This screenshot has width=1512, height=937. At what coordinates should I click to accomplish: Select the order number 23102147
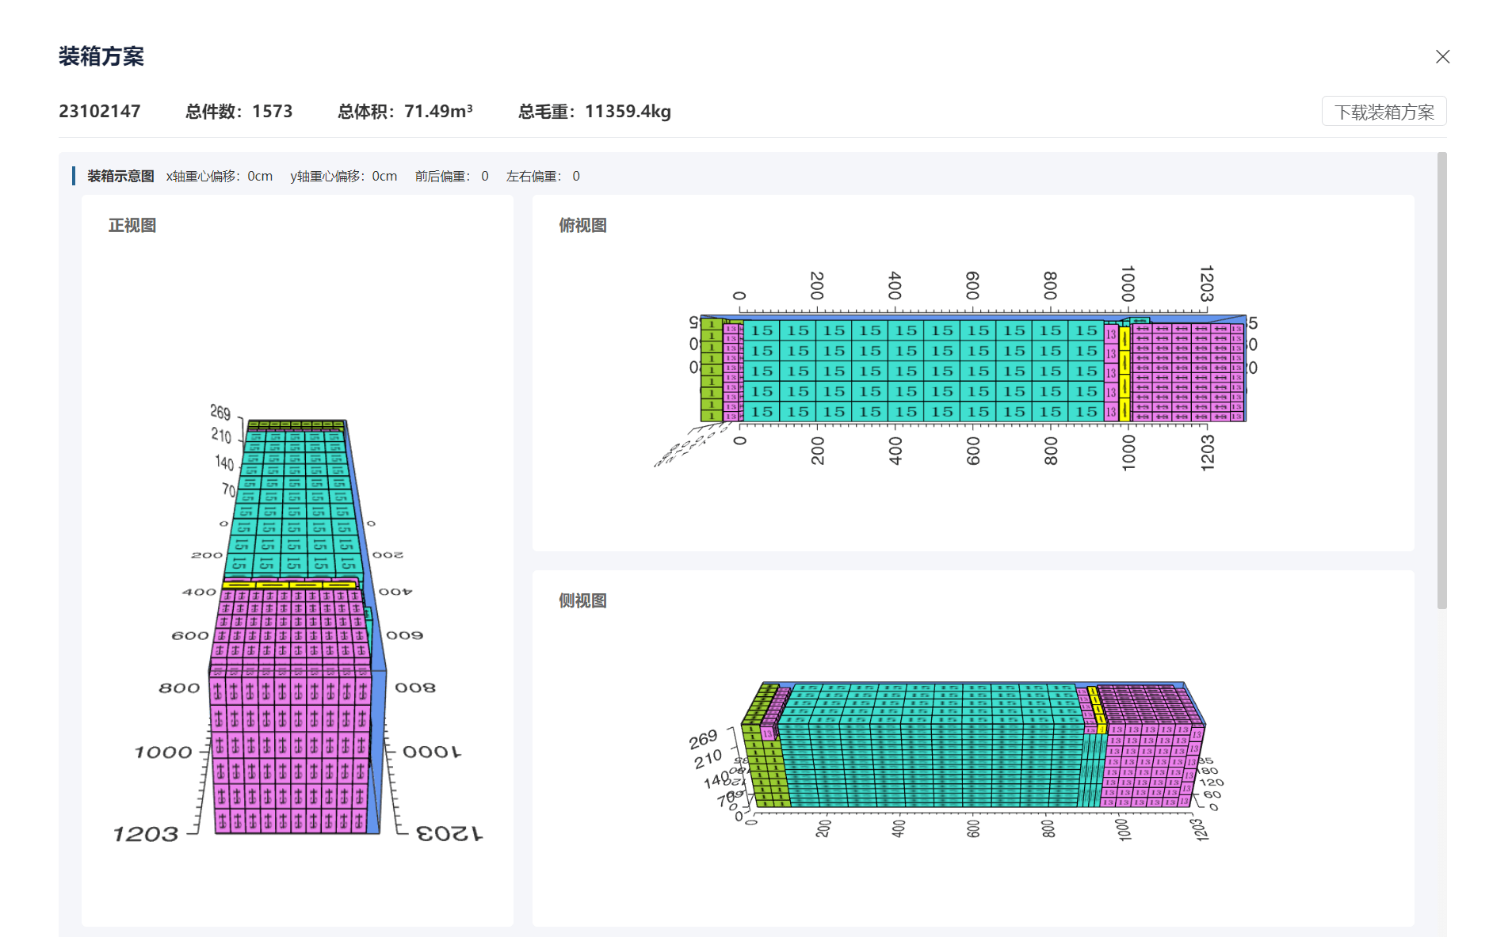tap(100, 111)
